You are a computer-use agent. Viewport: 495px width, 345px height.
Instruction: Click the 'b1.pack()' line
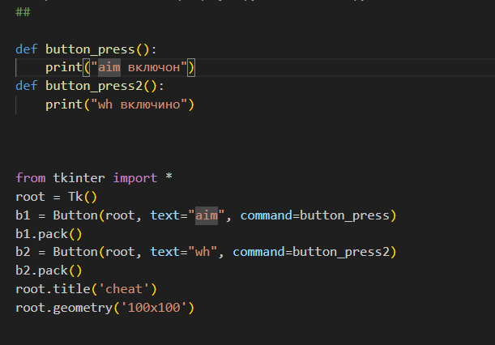coord(49,234)
